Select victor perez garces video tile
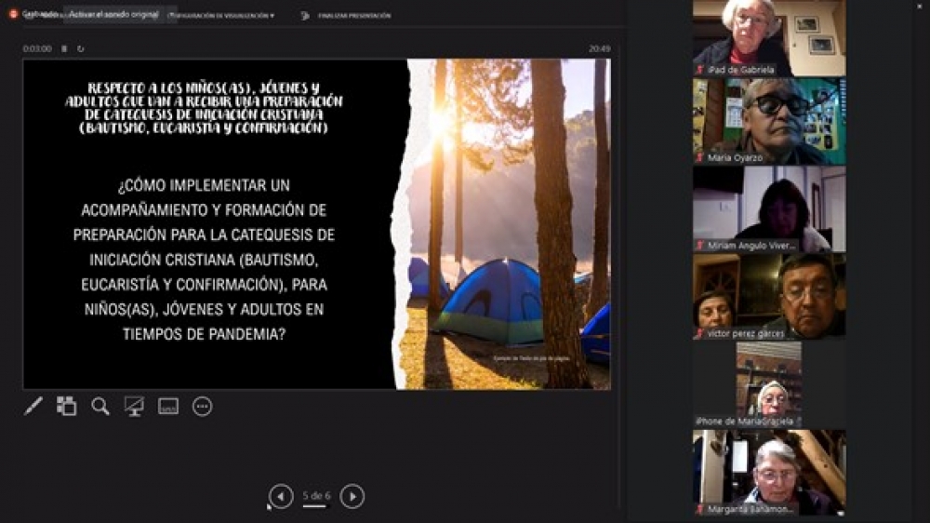 pos(769,296)
